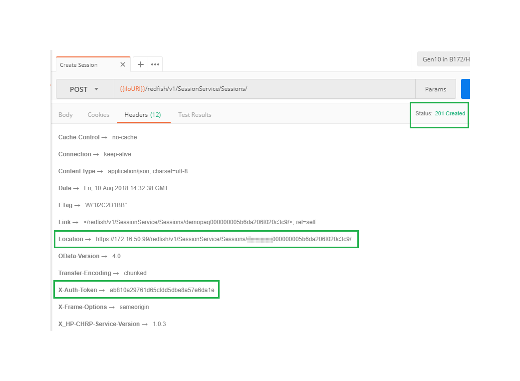
Task: Open a new request tab with plus
Action: (141, 64)
